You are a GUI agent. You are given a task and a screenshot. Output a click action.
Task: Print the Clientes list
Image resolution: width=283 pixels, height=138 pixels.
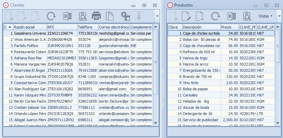[x=96, y=16]
